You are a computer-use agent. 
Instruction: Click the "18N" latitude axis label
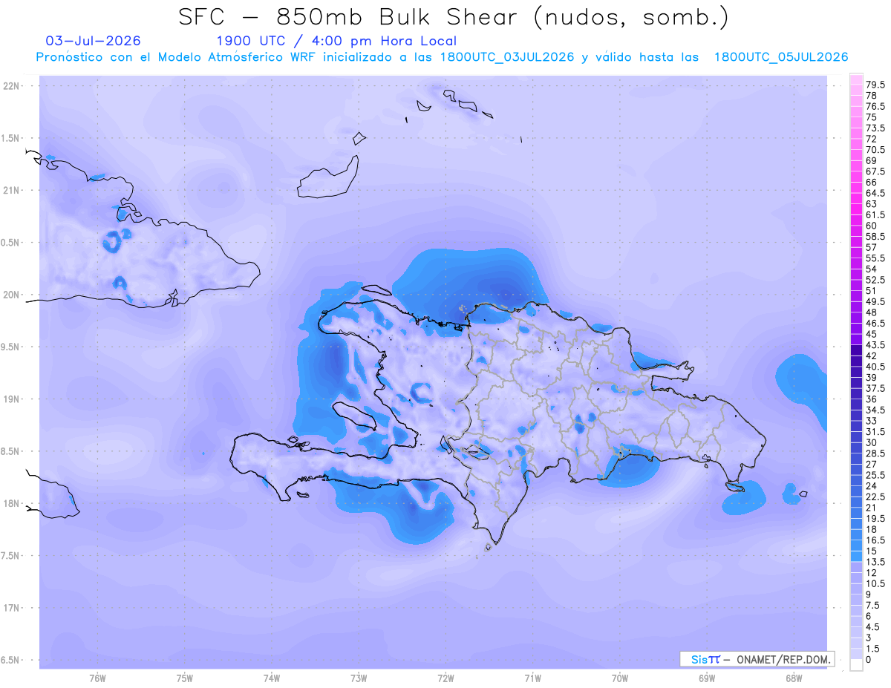pyautogui.click(x=12, y=503)
